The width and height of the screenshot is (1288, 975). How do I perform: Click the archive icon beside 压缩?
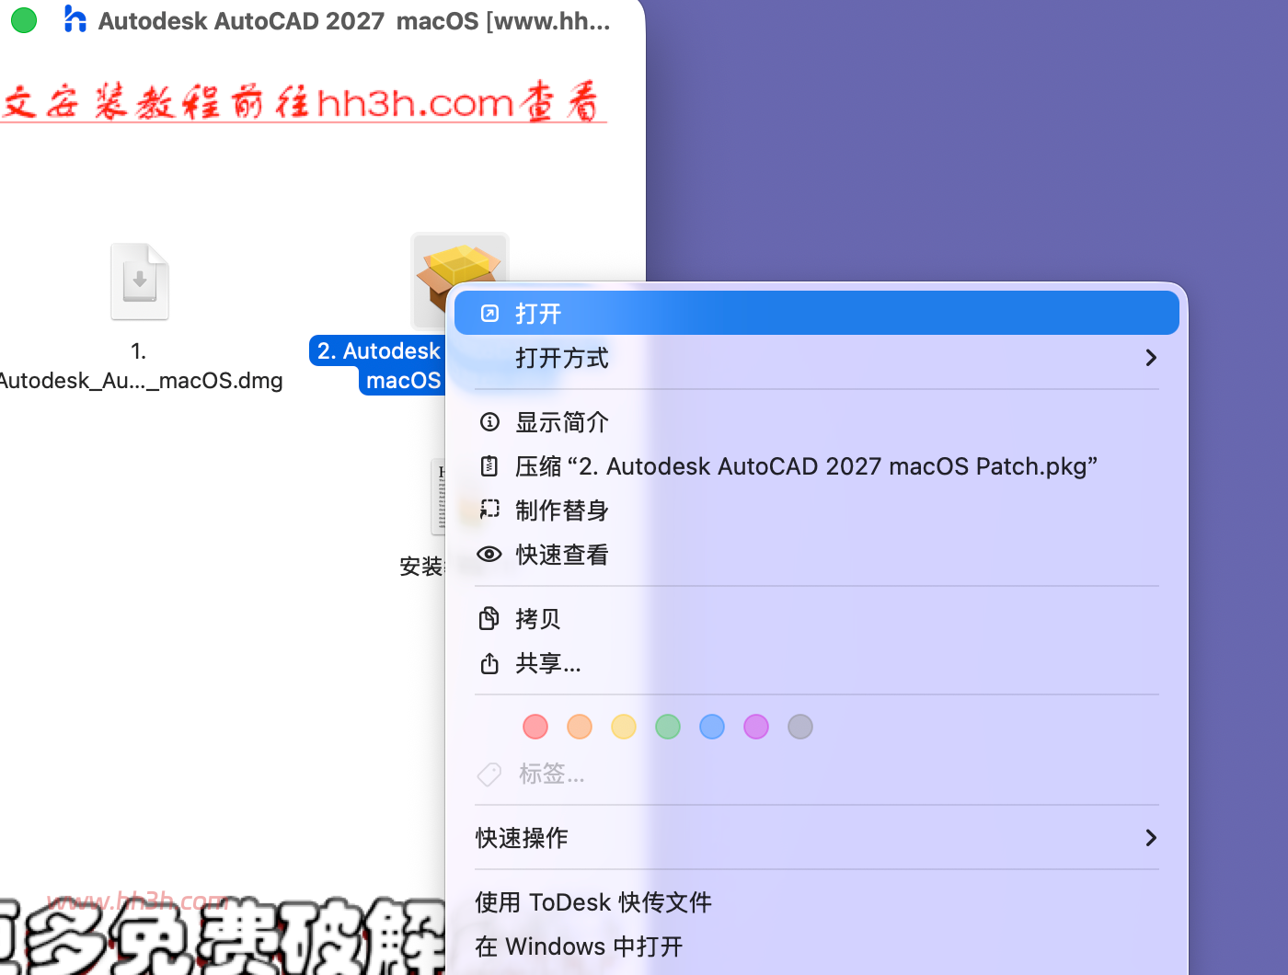tap(489, 466)
